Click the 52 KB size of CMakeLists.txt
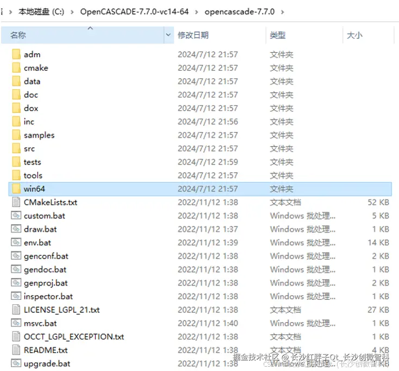This screenshot has width=399, height=371. [378, 203]
